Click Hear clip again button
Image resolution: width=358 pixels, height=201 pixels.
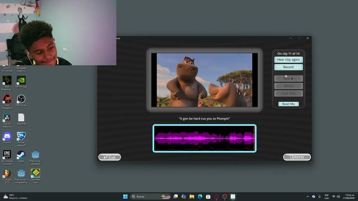tap(288, 59)
